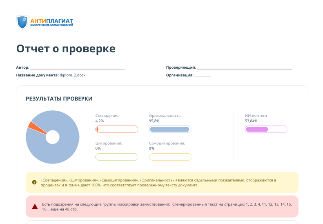Click the orange Совпадения progress bar

point(117,129)
